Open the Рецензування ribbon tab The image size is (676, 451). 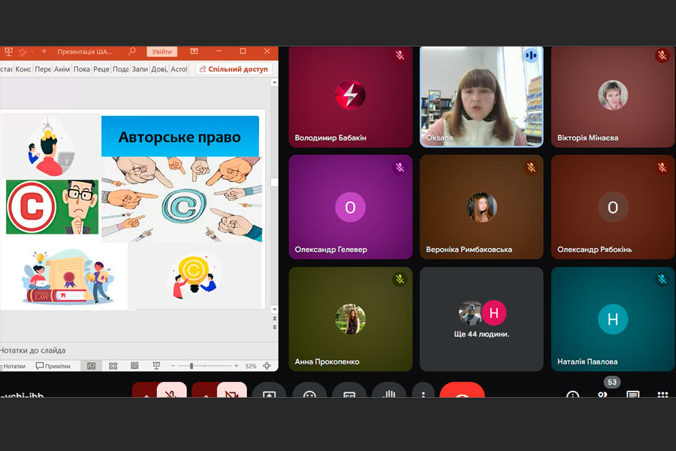[101, 69]
